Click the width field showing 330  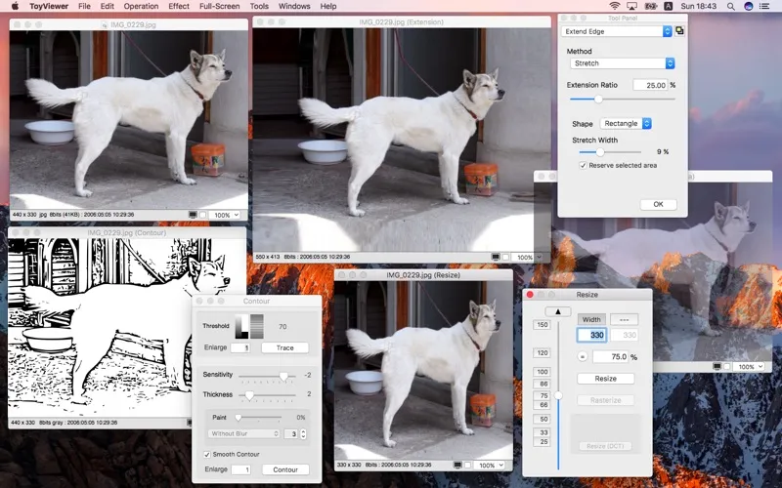coord(592,335)
